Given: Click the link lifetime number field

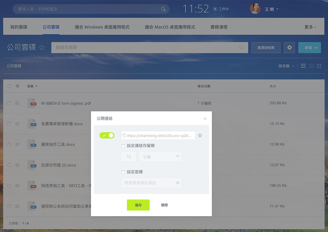Looking at the screenshot, I should point(128,157).
